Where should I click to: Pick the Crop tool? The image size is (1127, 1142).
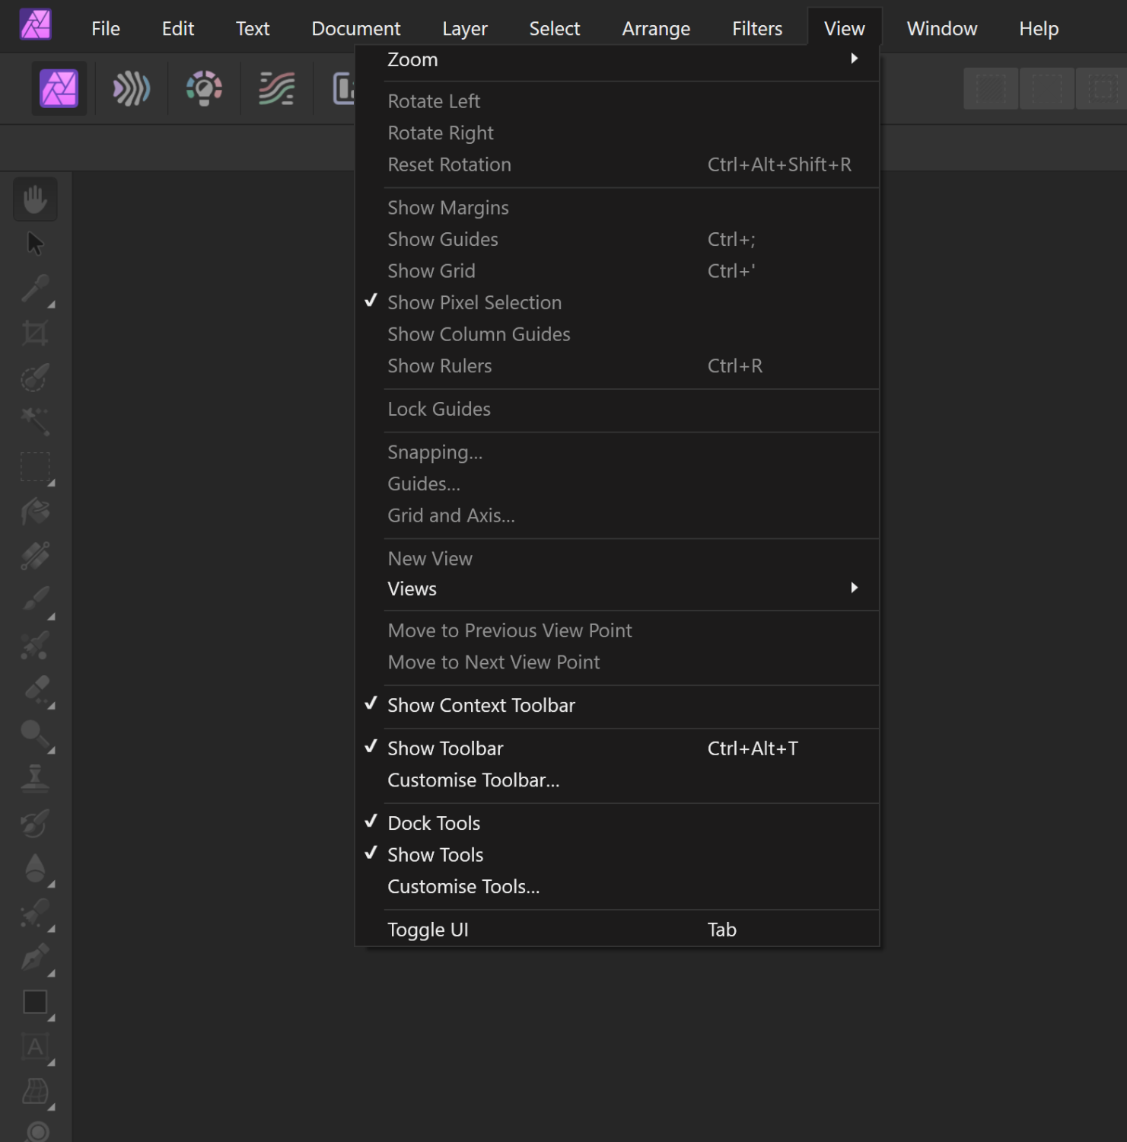coord(35,331)
